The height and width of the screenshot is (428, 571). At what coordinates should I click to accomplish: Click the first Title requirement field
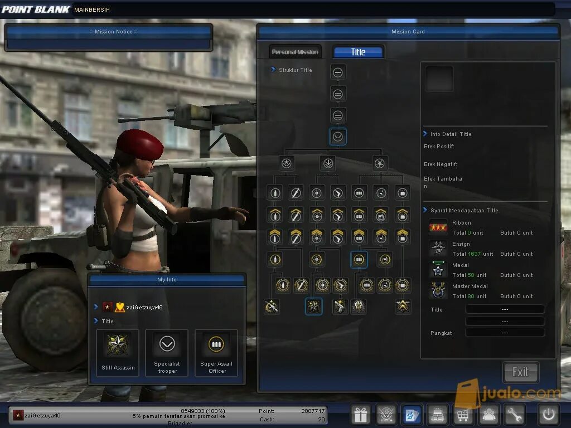point(505,309)
